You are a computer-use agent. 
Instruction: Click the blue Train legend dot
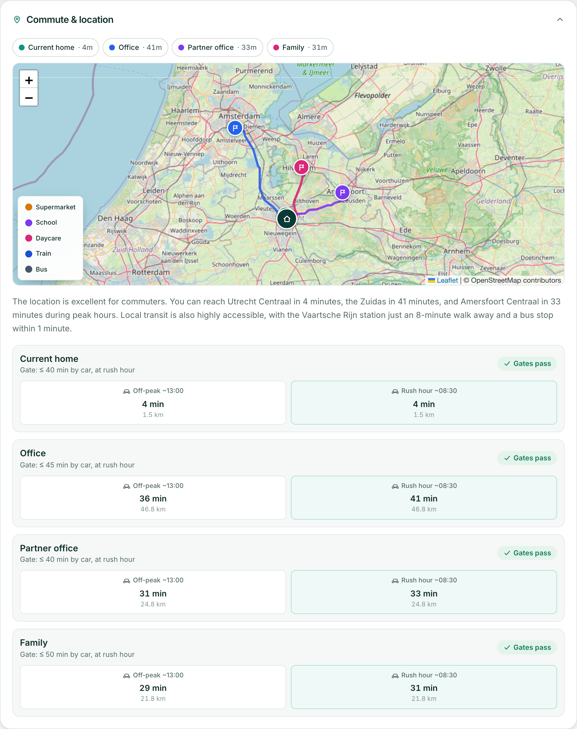point(29,254)
